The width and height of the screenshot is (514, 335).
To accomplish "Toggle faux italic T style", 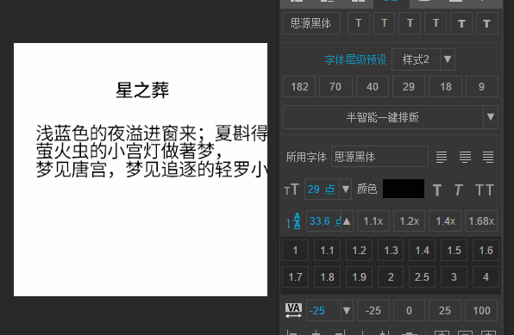I will 458,189.
